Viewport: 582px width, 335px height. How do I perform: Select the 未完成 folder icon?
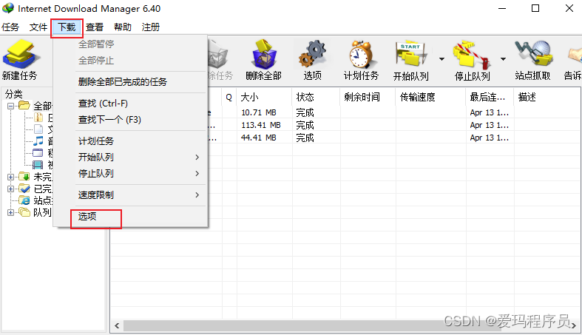[24, 176]
